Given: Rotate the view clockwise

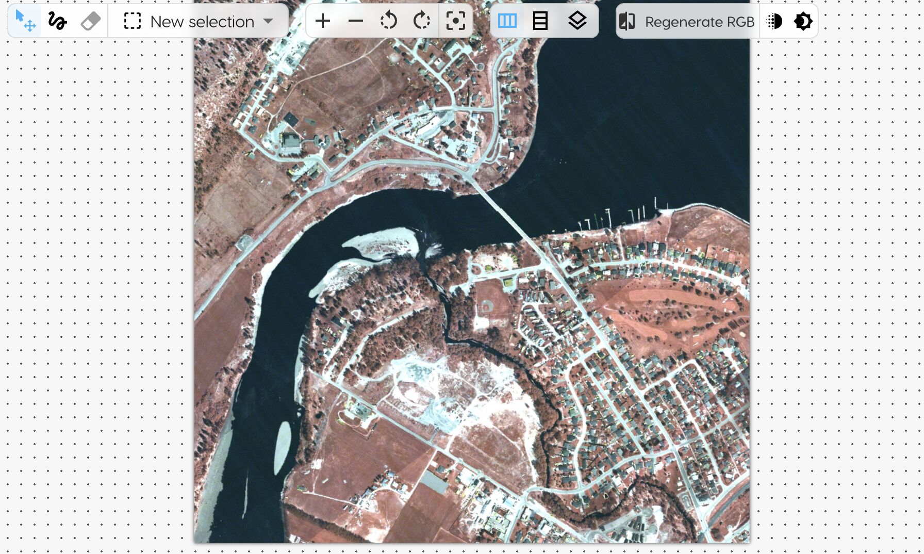Looking at the screenshot, I should coord(421,21).
